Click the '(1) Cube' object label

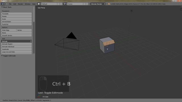[x=45, y=97]
